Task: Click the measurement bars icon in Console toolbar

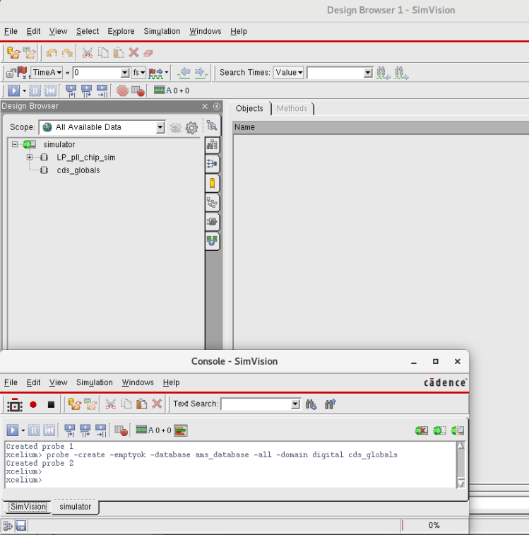Action: (x=180, y=430)
